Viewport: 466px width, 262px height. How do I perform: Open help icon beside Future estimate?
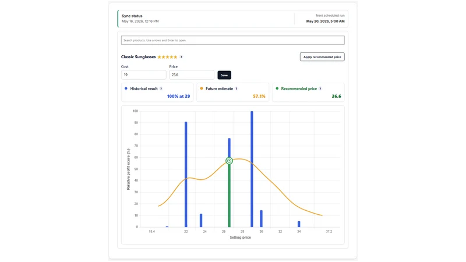pyautogui.click(x=236, y=88)
